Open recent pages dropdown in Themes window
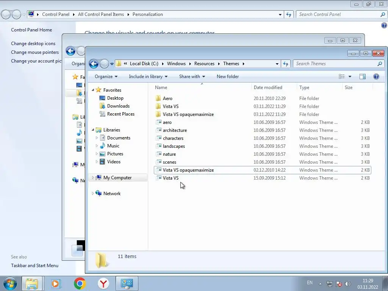Viewport: 388px width, 291px height. pos(112,64)
